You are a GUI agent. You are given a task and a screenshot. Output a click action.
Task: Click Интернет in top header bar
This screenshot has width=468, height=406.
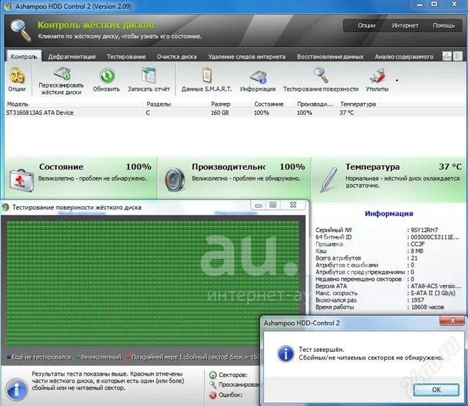pyautogui.click(x=405, y=26)
